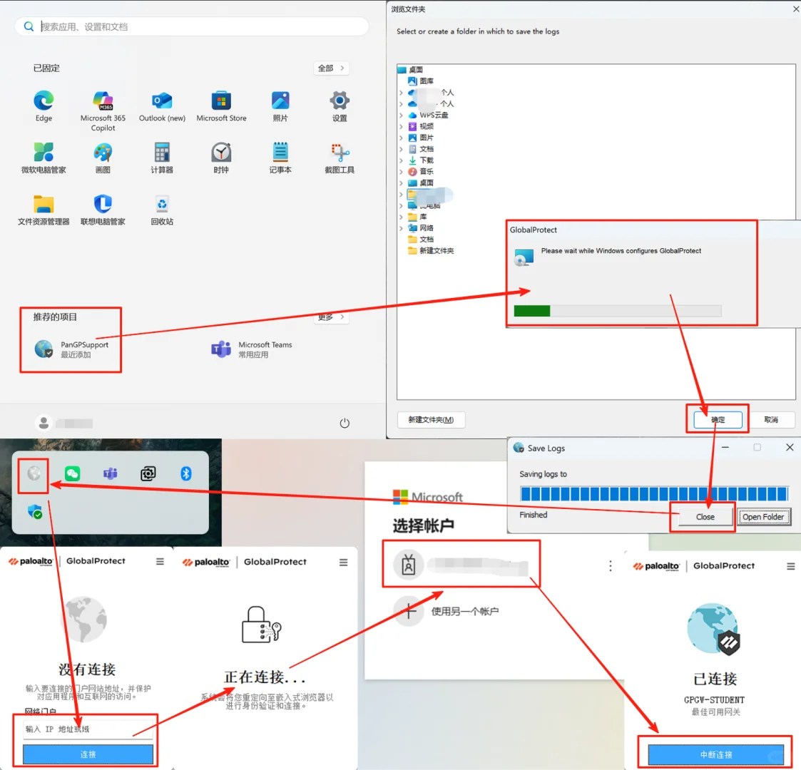Click the Start menu search box
The width and height of the screenshot is (801, 770).
[x=192, y=26]
